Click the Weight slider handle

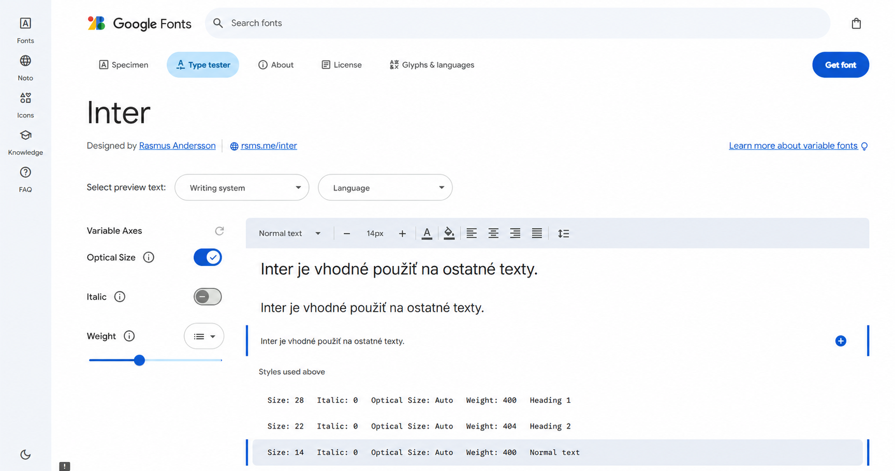click(x=139, y=360)
